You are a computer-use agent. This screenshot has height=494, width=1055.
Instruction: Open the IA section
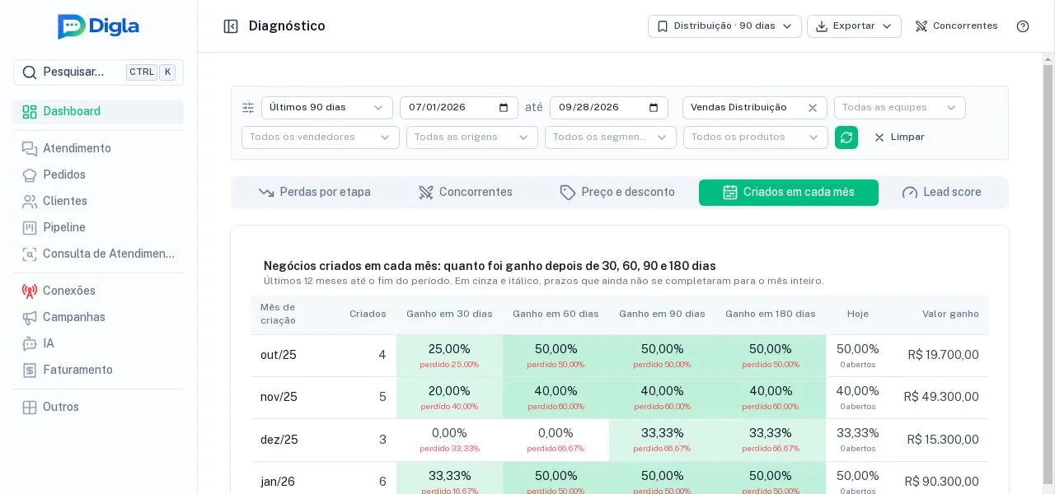pyautogui.click(x=98, y=343)
